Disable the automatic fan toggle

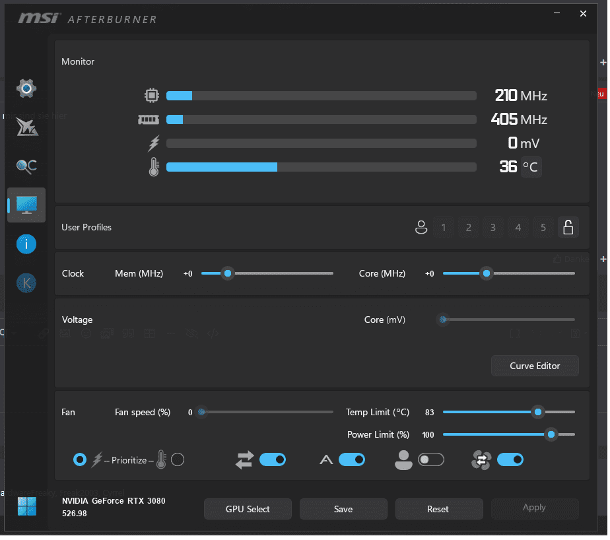(353, 461)
